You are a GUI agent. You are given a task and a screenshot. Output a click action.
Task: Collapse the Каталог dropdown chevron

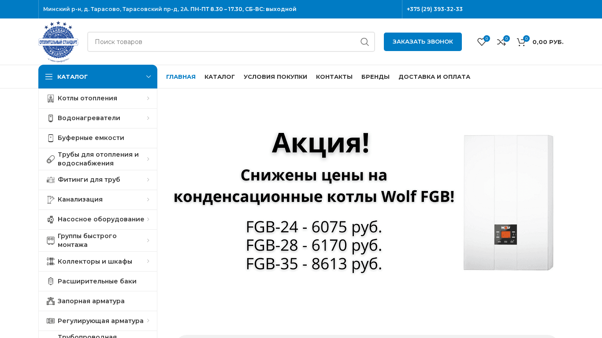click(149, 77)
